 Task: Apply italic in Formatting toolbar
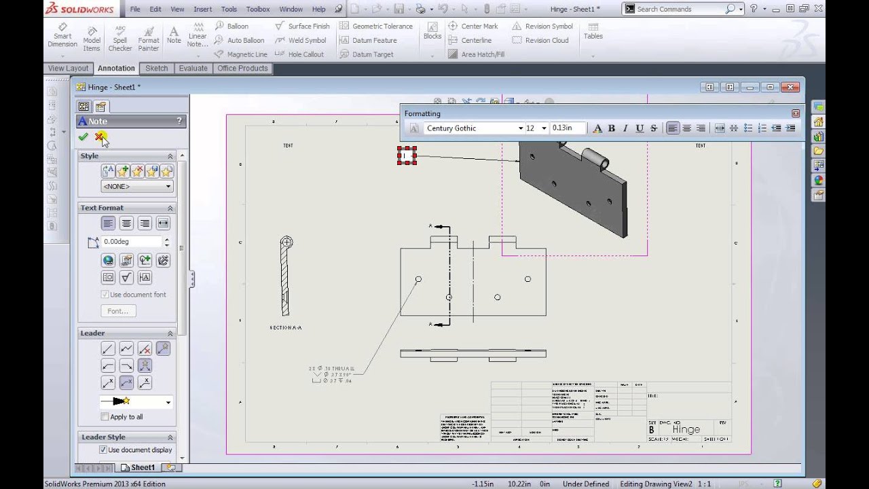625,128
